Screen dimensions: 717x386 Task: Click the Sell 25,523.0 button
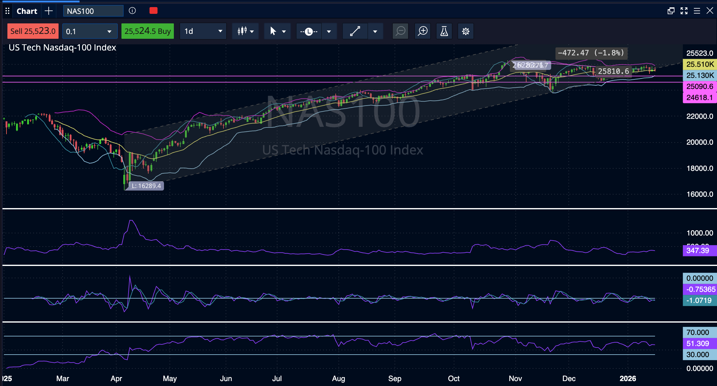[x=33, y=31]
